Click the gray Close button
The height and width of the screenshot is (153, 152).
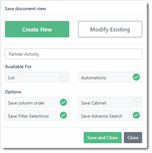(133, 137)
